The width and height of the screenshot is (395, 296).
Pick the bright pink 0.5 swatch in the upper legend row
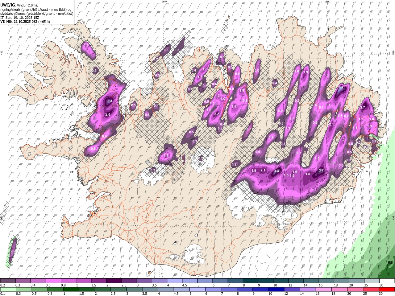(x=53, y=281)
